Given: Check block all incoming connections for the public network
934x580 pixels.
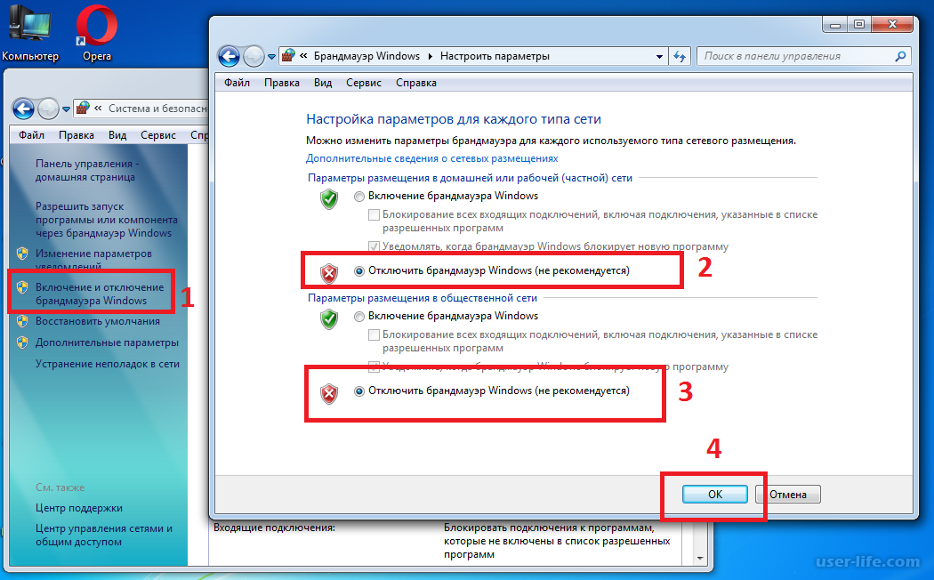Looking at the screenshot, I should (374, 334).
